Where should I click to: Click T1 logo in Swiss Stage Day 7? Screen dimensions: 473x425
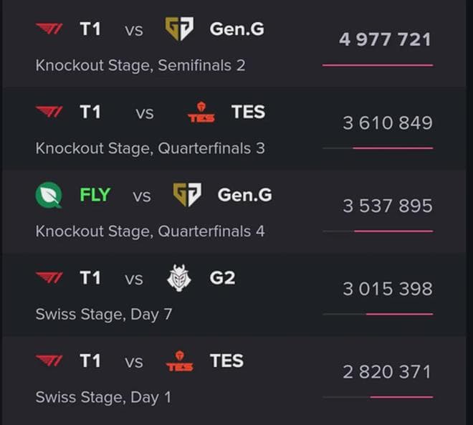49,278
